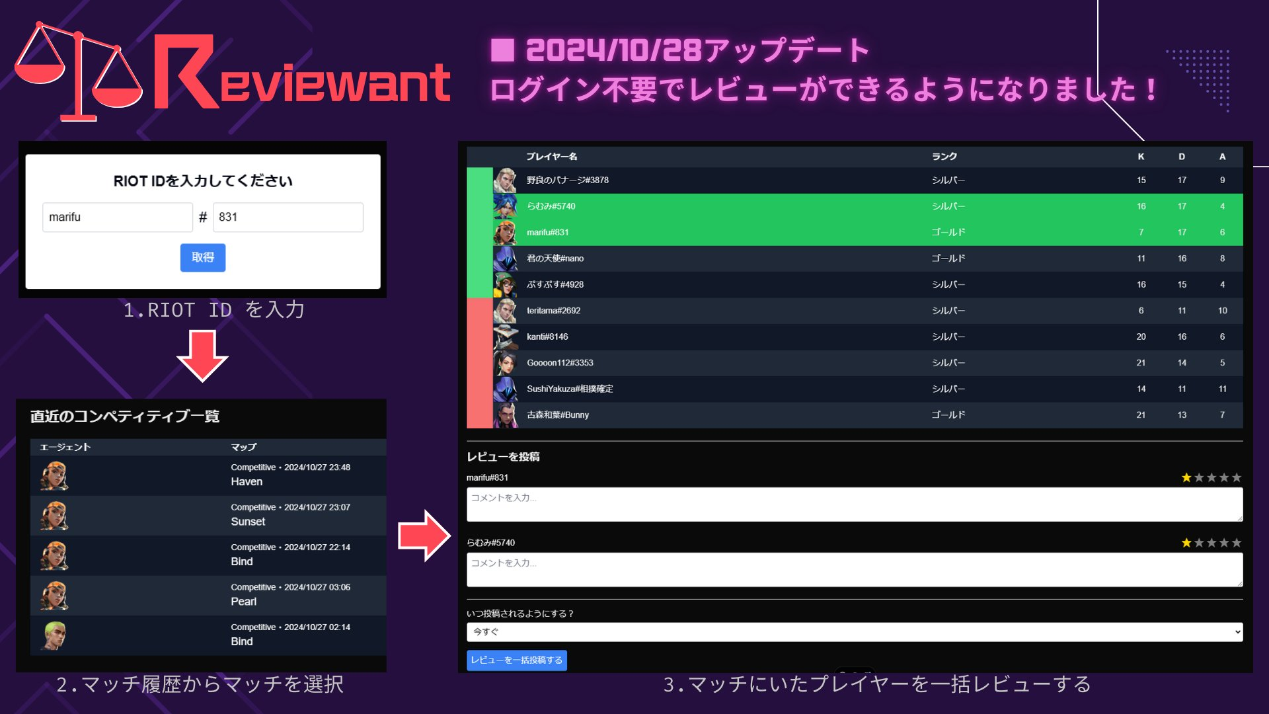The height and width of the screenshot is (714, 1269).
Task: Set fifth star rating for marifu#831
Action: (x=1237, y=478)
